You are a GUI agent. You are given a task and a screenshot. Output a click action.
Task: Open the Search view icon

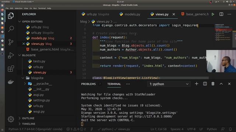[x=11, y=29]
